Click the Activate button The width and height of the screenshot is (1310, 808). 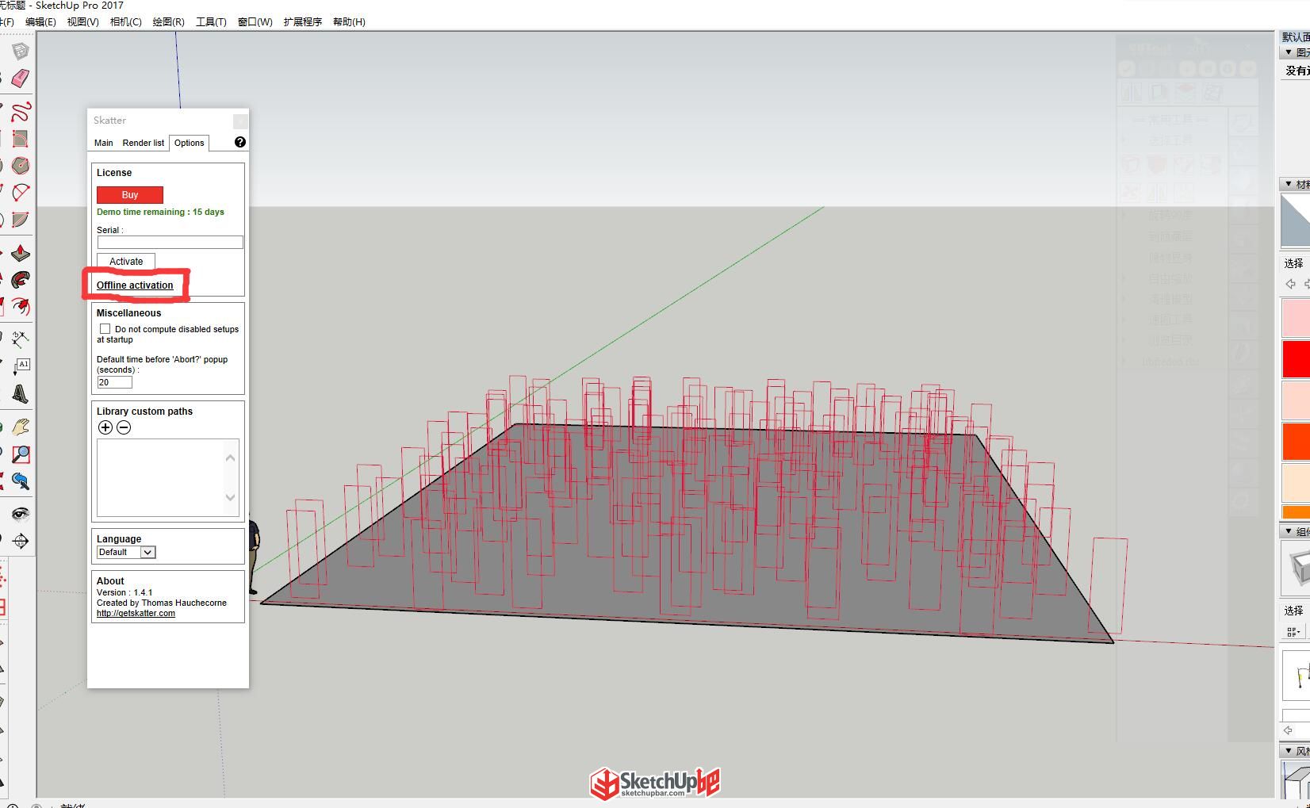coord(126,261)
